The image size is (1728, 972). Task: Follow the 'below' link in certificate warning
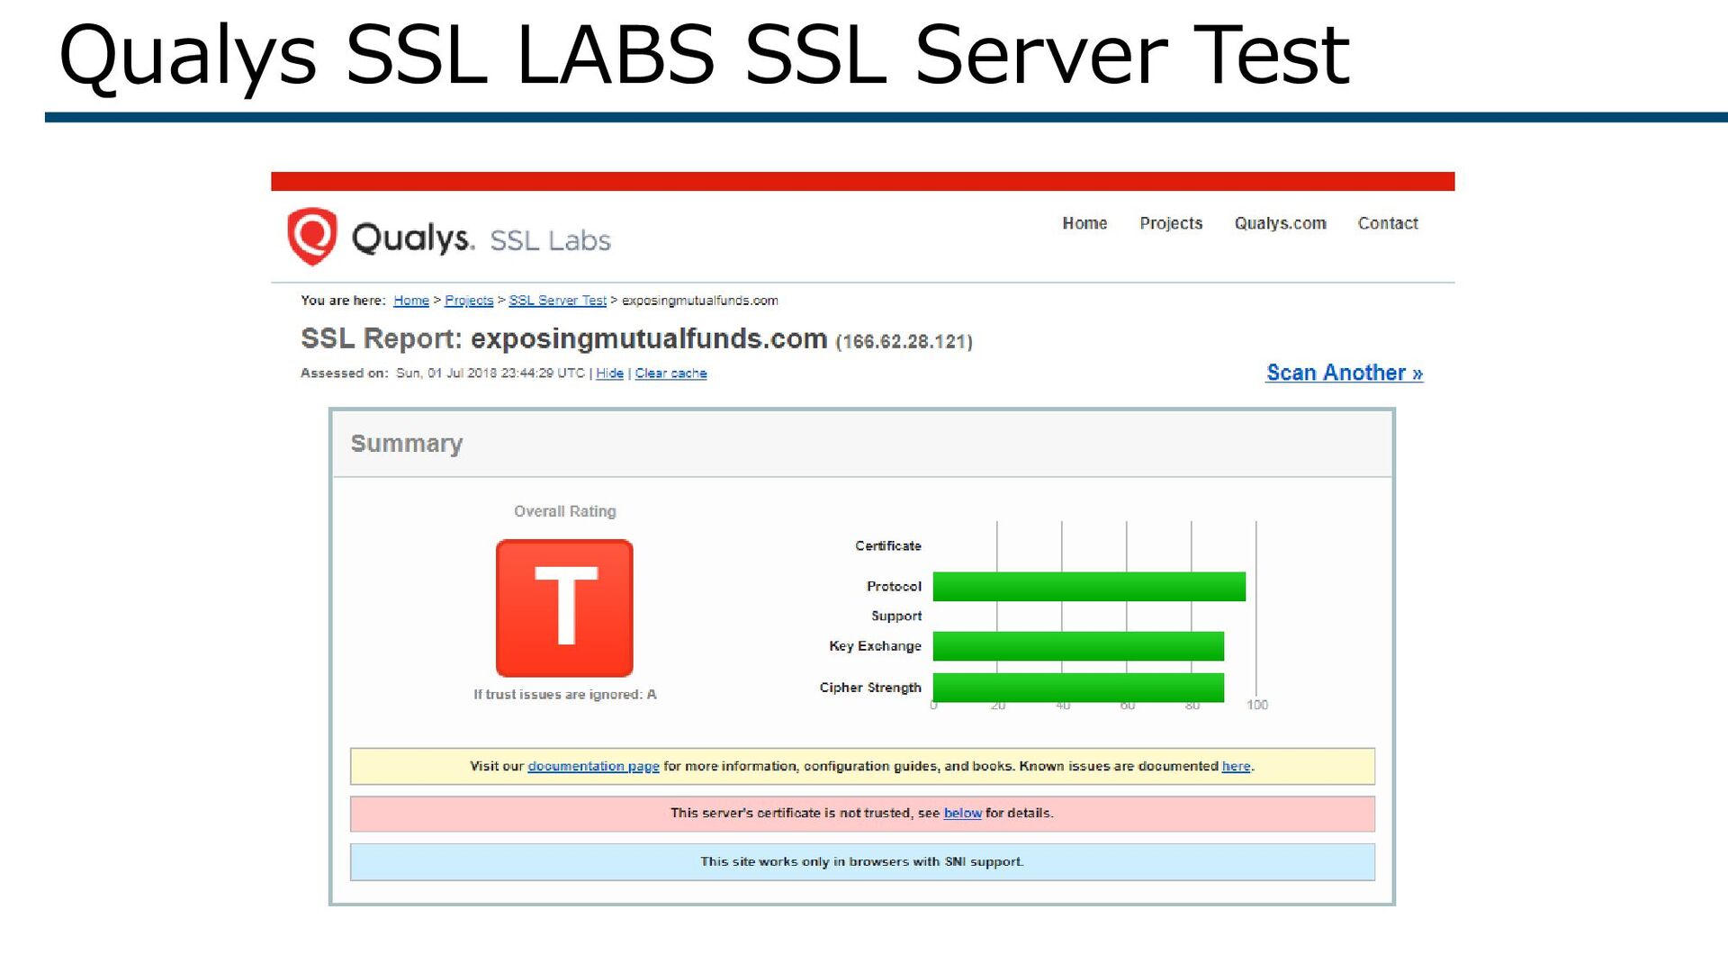[x=962, y=813]
